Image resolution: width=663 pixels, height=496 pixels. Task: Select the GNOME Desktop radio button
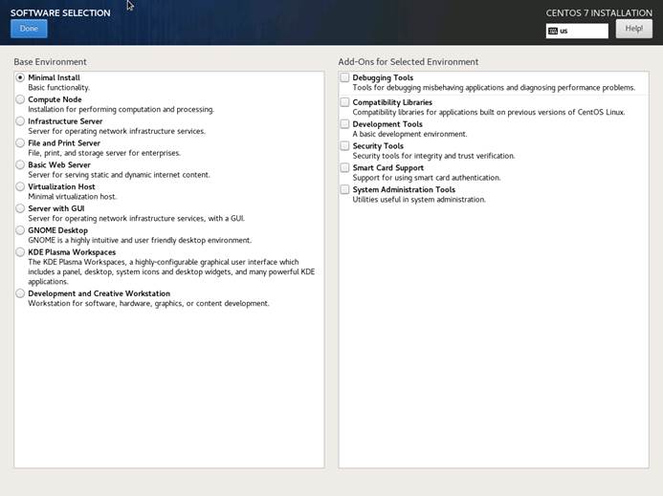pos(20,230)
